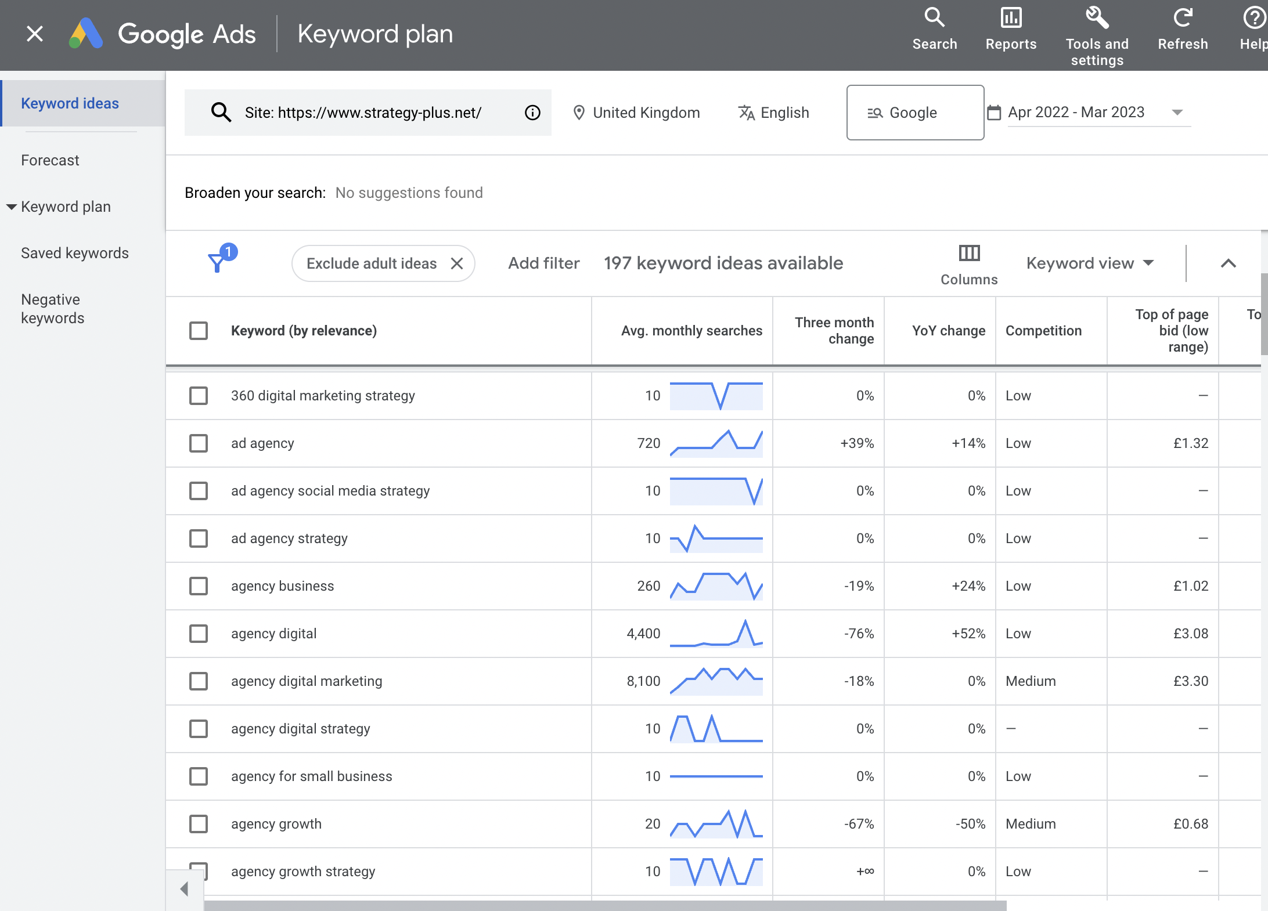The width and height of the screenshot is (1268, 911).
Task: Open the Apr 2022 - Mar 2023 date picker
Action: click(x=1089, y=113)
